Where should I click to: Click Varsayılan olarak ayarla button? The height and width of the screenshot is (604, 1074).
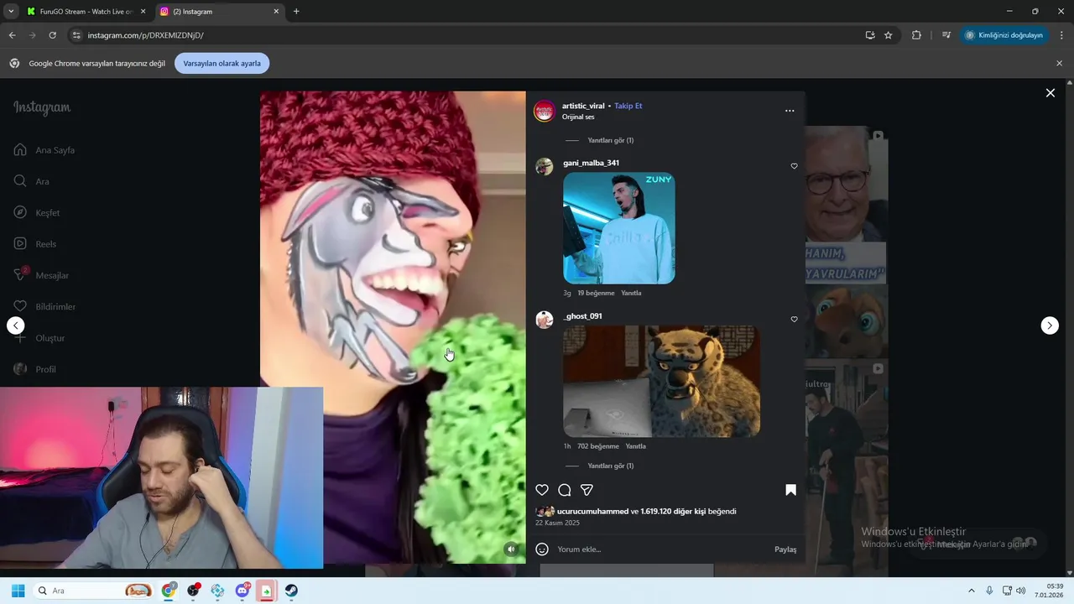pyautogui.click(x=222, y=63)
